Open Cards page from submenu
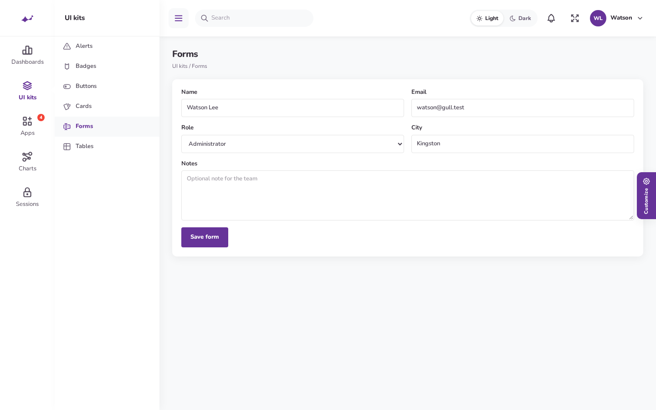Image resolution: width=656 pixels, height=410 pixels. [107, 106]
